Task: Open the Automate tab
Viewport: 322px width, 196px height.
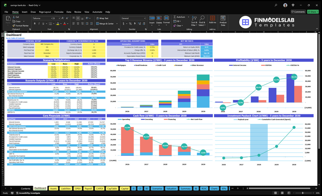Action: pyautogui.click(x=97, y=12)
